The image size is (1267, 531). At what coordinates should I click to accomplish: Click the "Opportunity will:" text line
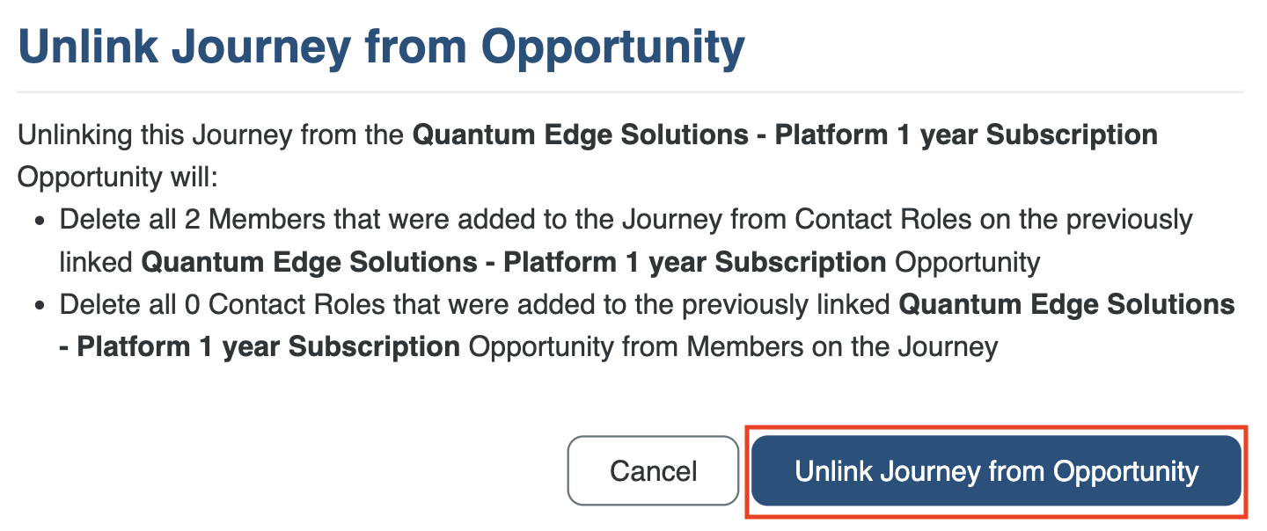116,178
